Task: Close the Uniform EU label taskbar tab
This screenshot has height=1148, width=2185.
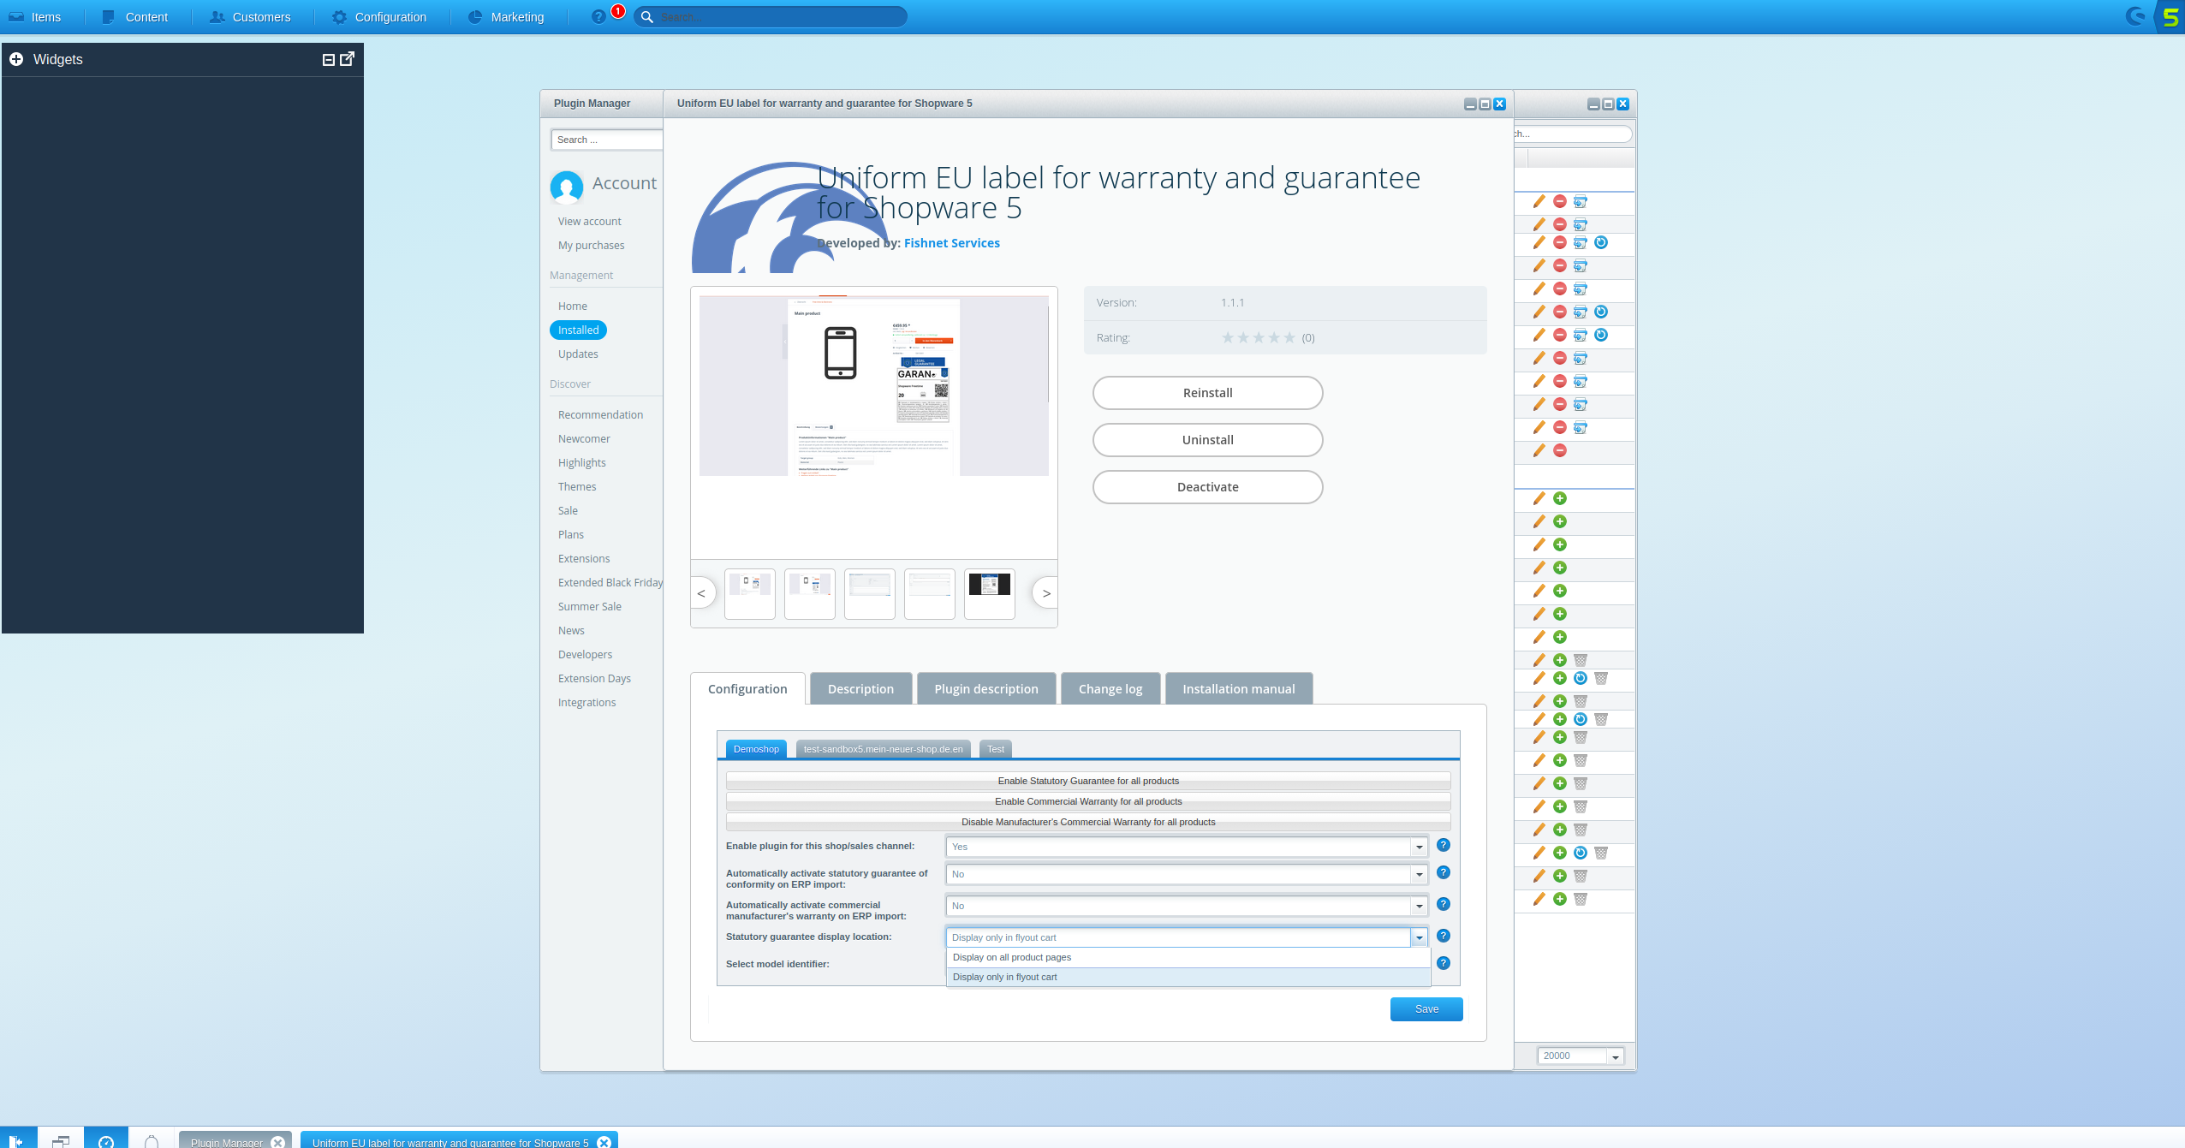Action: pos(604,1142)
